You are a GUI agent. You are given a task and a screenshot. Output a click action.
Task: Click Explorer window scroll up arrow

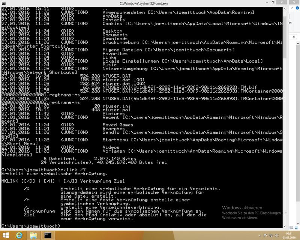(x=298, y=43)
